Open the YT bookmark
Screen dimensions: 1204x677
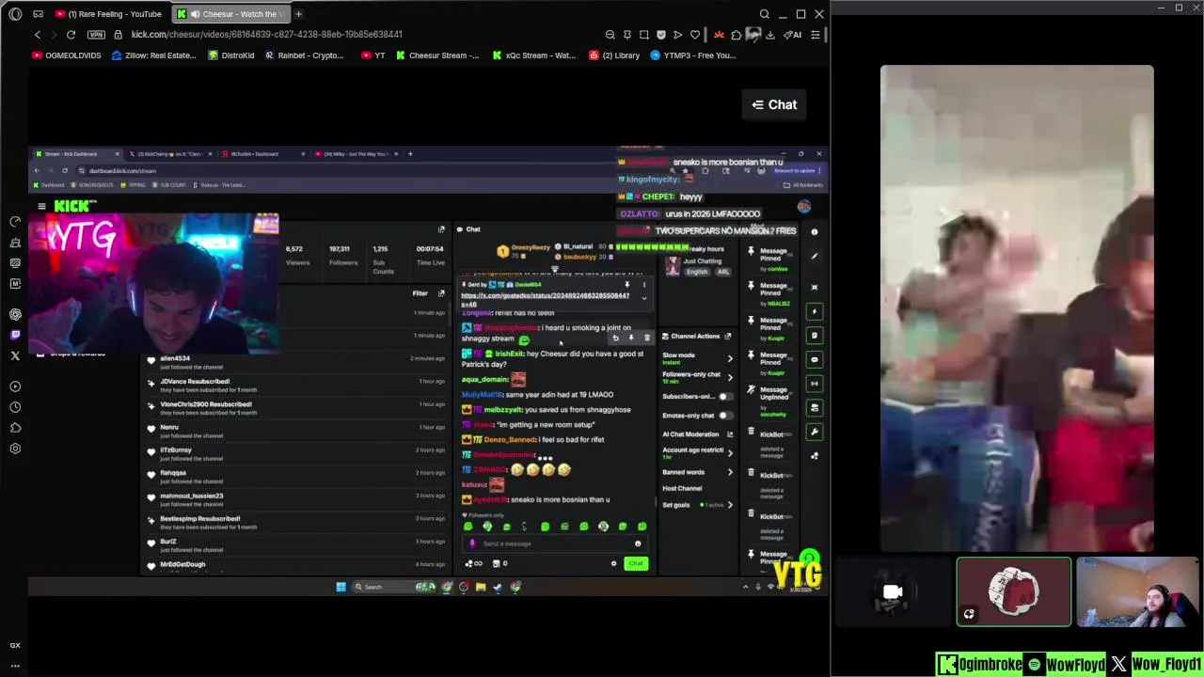coord(373,55)
